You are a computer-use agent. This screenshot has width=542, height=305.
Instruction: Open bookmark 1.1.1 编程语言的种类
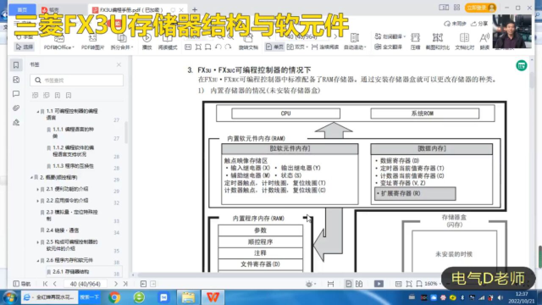point(73,133)
